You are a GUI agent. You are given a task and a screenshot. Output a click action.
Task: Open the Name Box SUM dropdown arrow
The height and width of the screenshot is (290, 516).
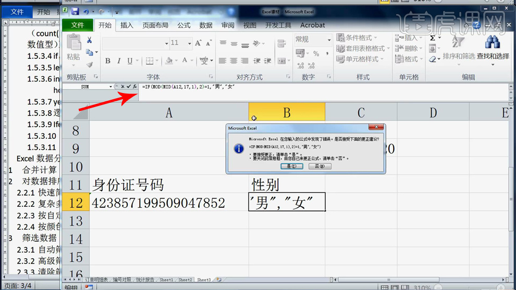coord(110,87)
